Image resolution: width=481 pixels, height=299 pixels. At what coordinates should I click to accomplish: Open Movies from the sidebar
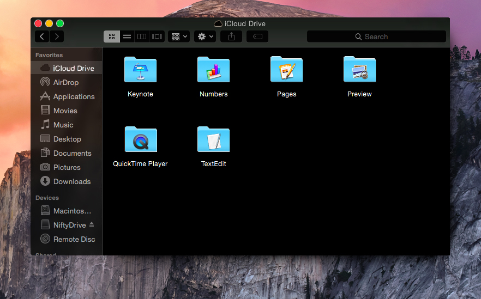[x=67, y=110]
